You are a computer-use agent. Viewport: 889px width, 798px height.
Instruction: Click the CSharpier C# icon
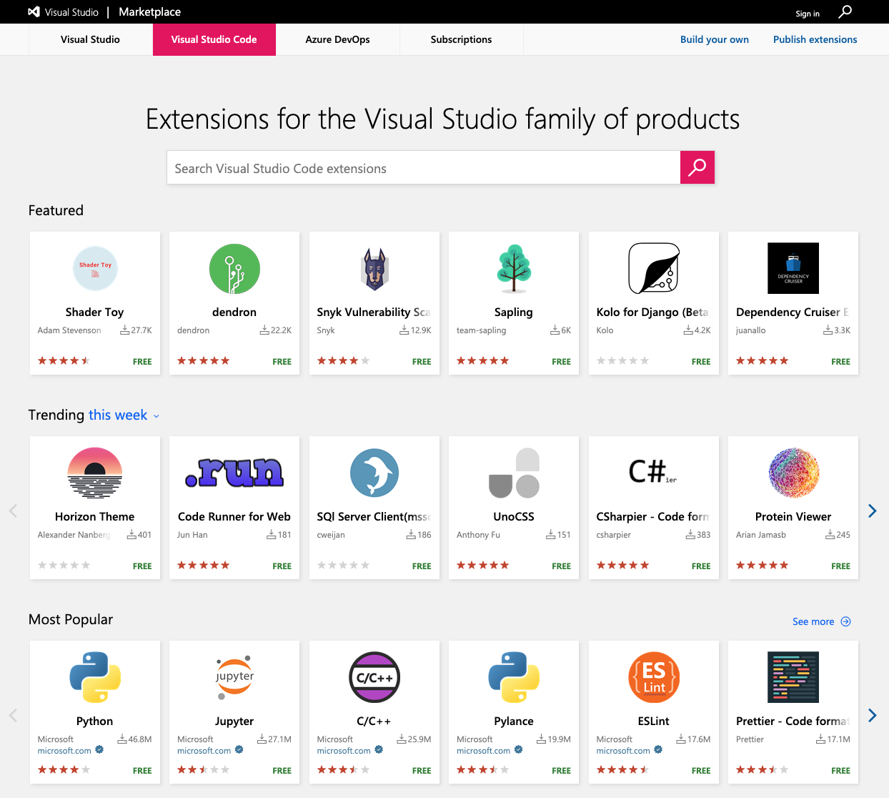pos(652,472)
